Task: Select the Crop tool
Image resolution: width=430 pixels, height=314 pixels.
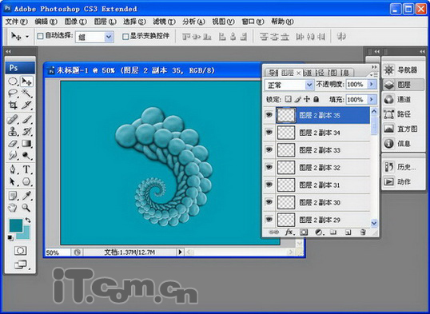Action: click(13, 105)
